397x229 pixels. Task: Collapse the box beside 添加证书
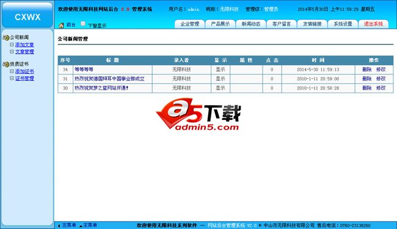pyautogui.click(x=12, y=71)
